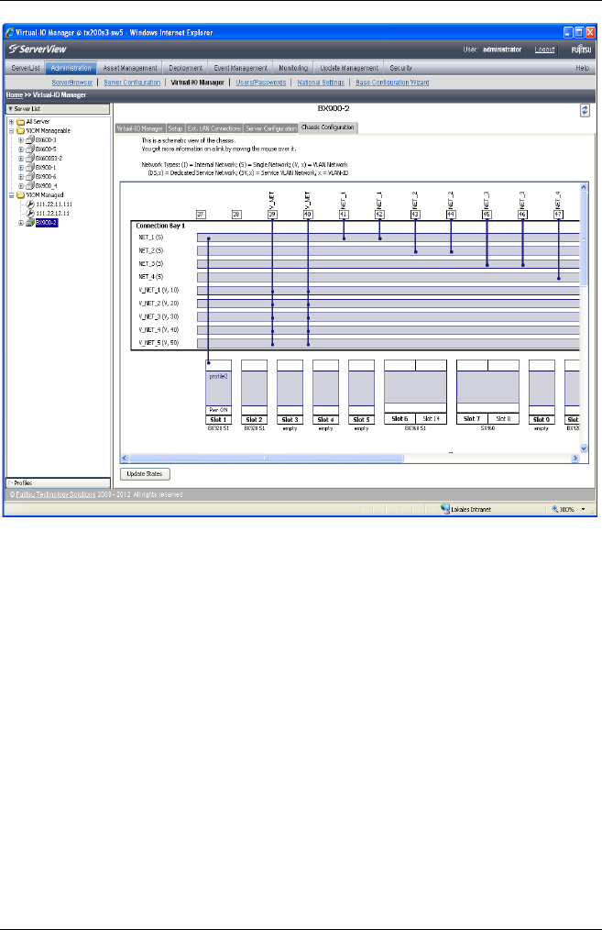Click the managed BX900-2 chassis icon
The height and width of the screenshot is (930, 602).
point(30,223)
